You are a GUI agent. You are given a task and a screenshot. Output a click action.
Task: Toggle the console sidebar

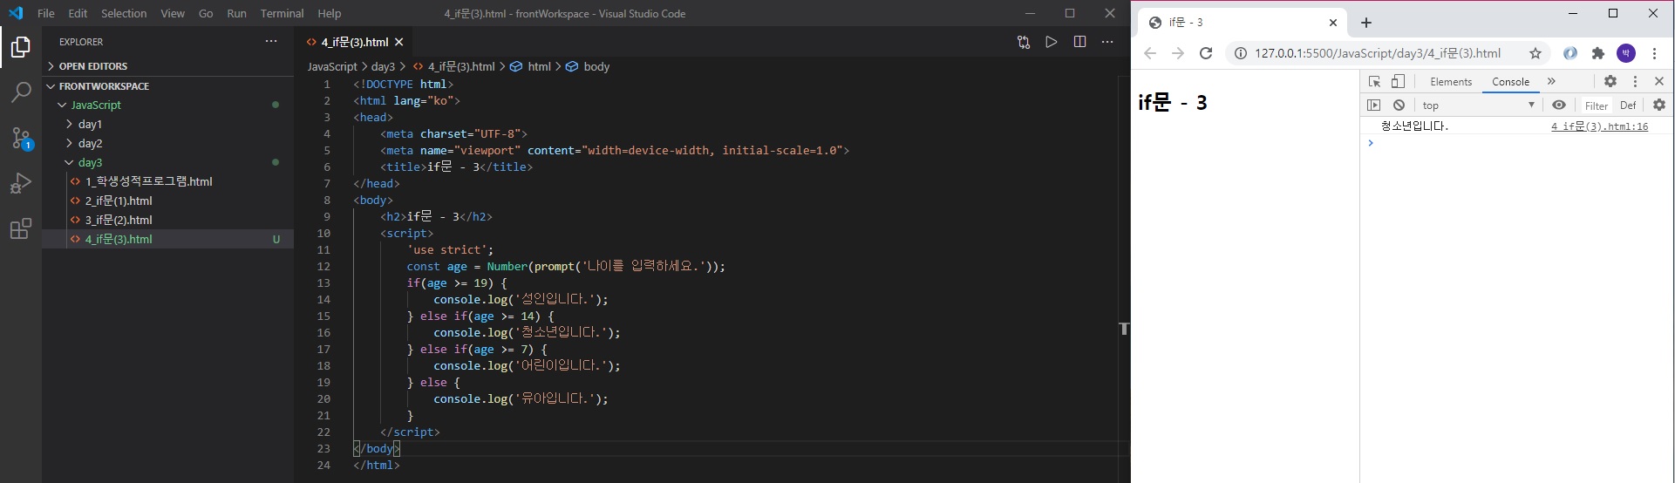coord(1374,105)
